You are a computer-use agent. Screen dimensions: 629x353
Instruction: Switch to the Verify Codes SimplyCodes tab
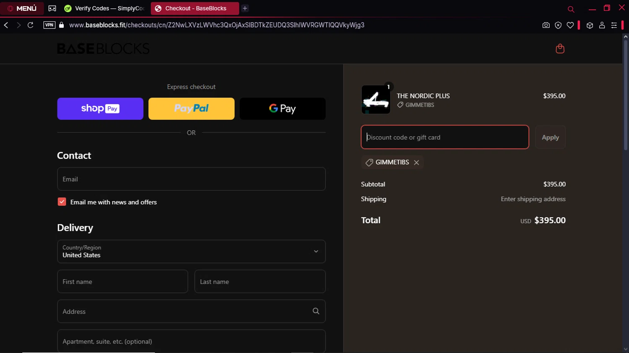point(104,8)
